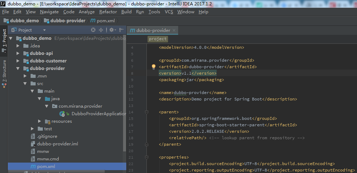Click the Maven icon on dubbo-provider tab
This screenshot has height=173, width=357.
coord(132,31)
